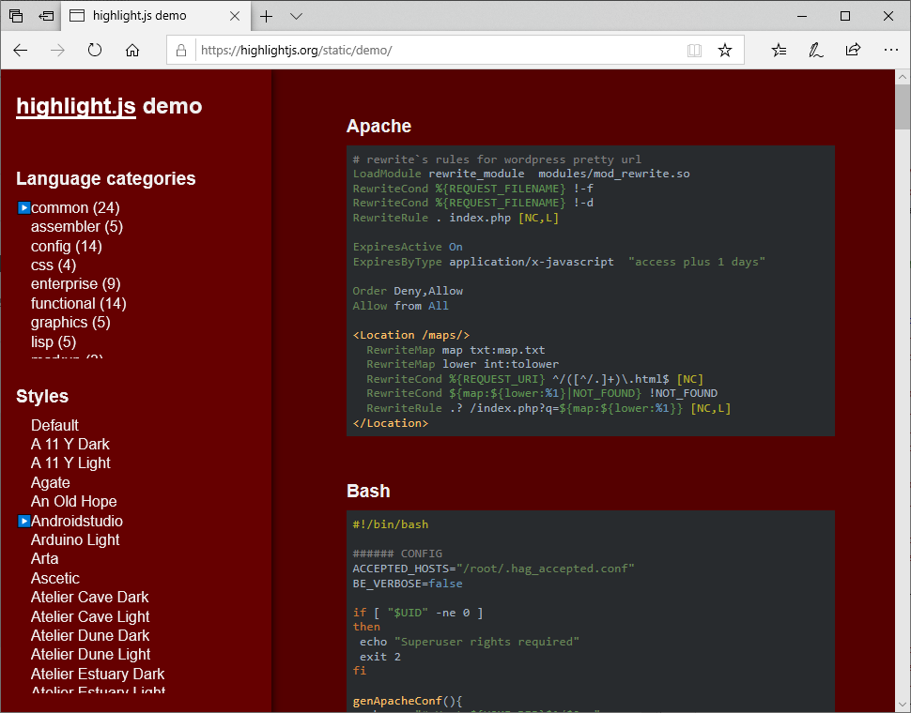Open the tab actions window icon
The height and width of the screenshot is (713, 911).
(x=16, y=16)
